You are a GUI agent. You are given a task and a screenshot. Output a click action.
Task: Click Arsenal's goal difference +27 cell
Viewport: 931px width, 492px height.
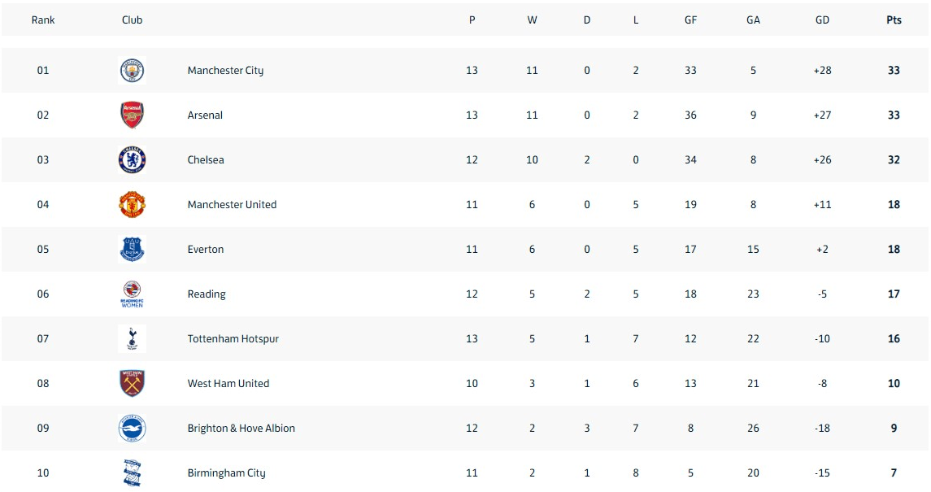tap(822, 115)
